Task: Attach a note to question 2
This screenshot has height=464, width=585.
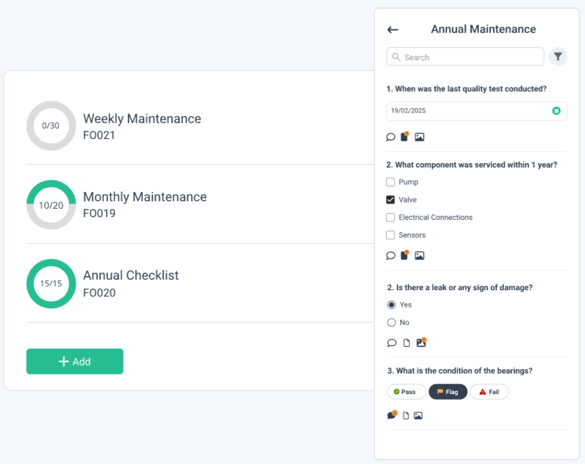Action: click(404, 255)
